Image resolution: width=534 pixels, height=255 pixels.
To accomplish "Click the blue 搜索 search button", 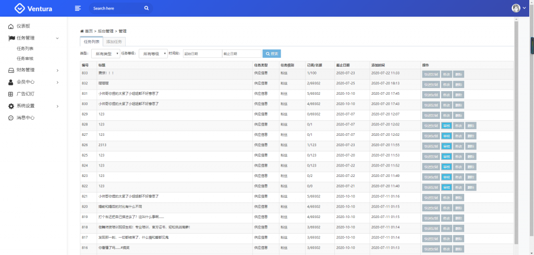I will (271, 54).
